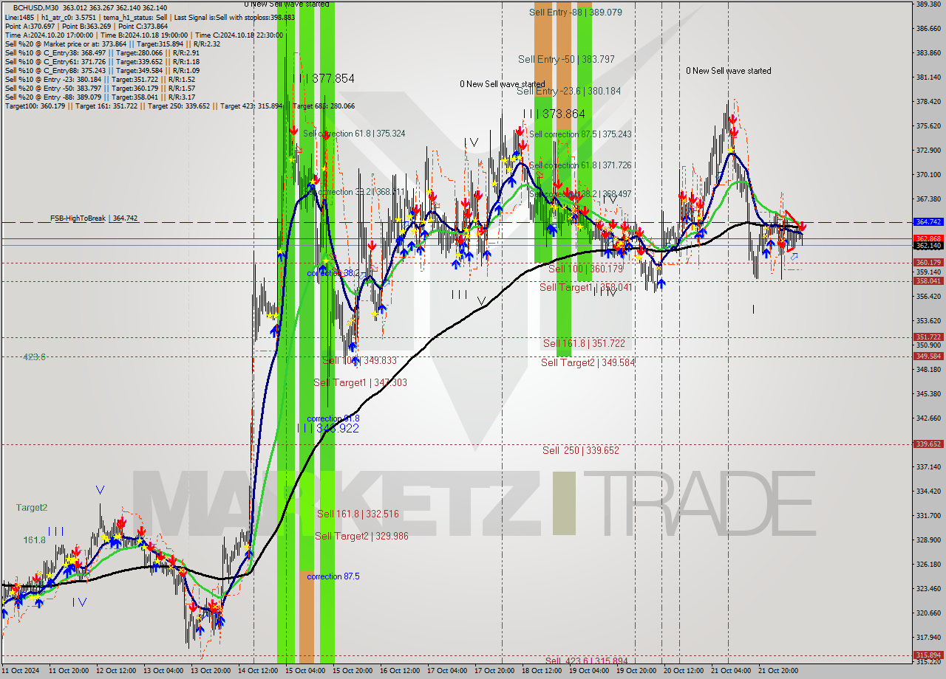946x679 pixels.
Task: Select the Sell Target2 | 349.584 label
Action: coord(588,362)
